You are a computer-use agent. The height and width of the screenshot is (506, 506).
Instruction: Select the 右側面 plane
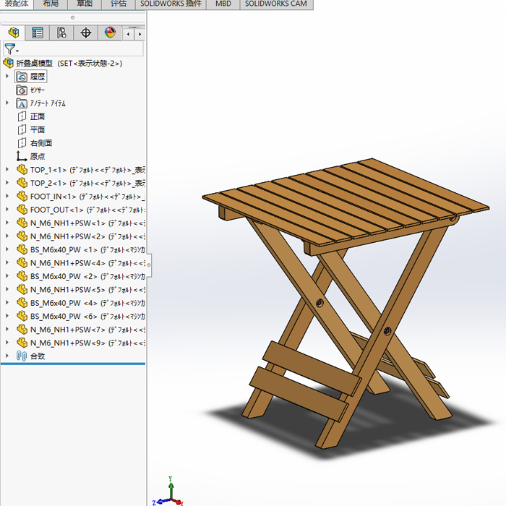[x=34, y=143]
